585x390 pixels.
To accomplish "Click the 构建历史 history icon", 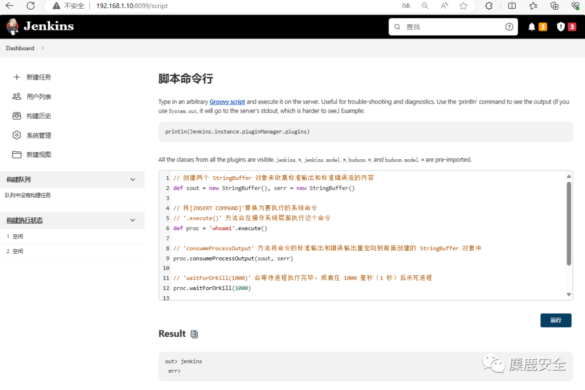I will [16, 116].
